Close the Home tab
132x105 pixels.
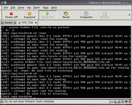point(15,23)
